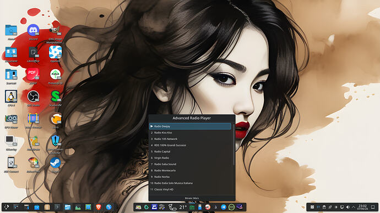Open the brightness tray icon
This screenshot has height=213, width=380.
pos(336,207)
